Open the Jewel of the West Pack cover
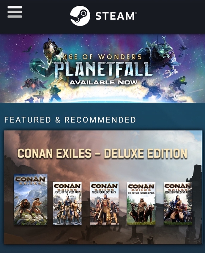This screenshot has height=253, width=205. (67, 203)
